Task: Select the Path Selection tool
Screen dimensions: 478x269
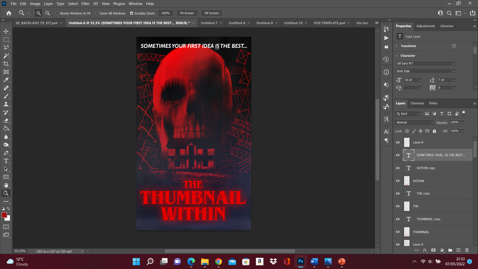Action: click(x=6, y=169)
